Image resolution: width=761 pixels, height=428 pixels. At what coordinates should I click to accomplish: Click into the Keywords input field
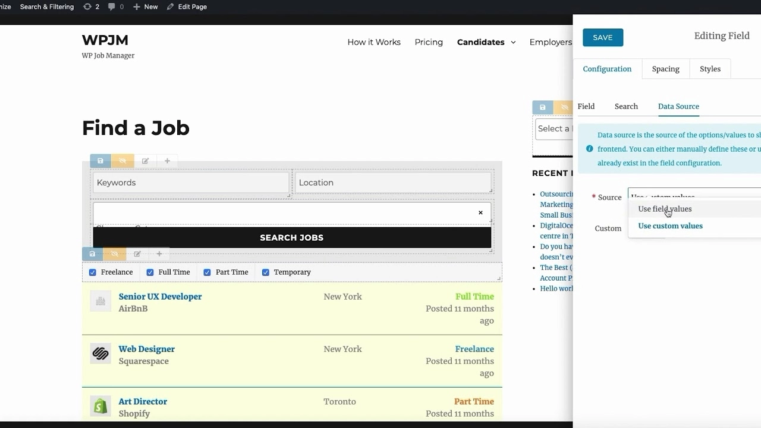click(x=190, y=182)
